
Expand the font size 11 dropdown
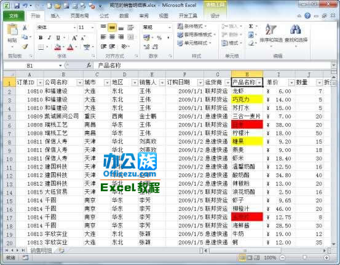point(93,28)
